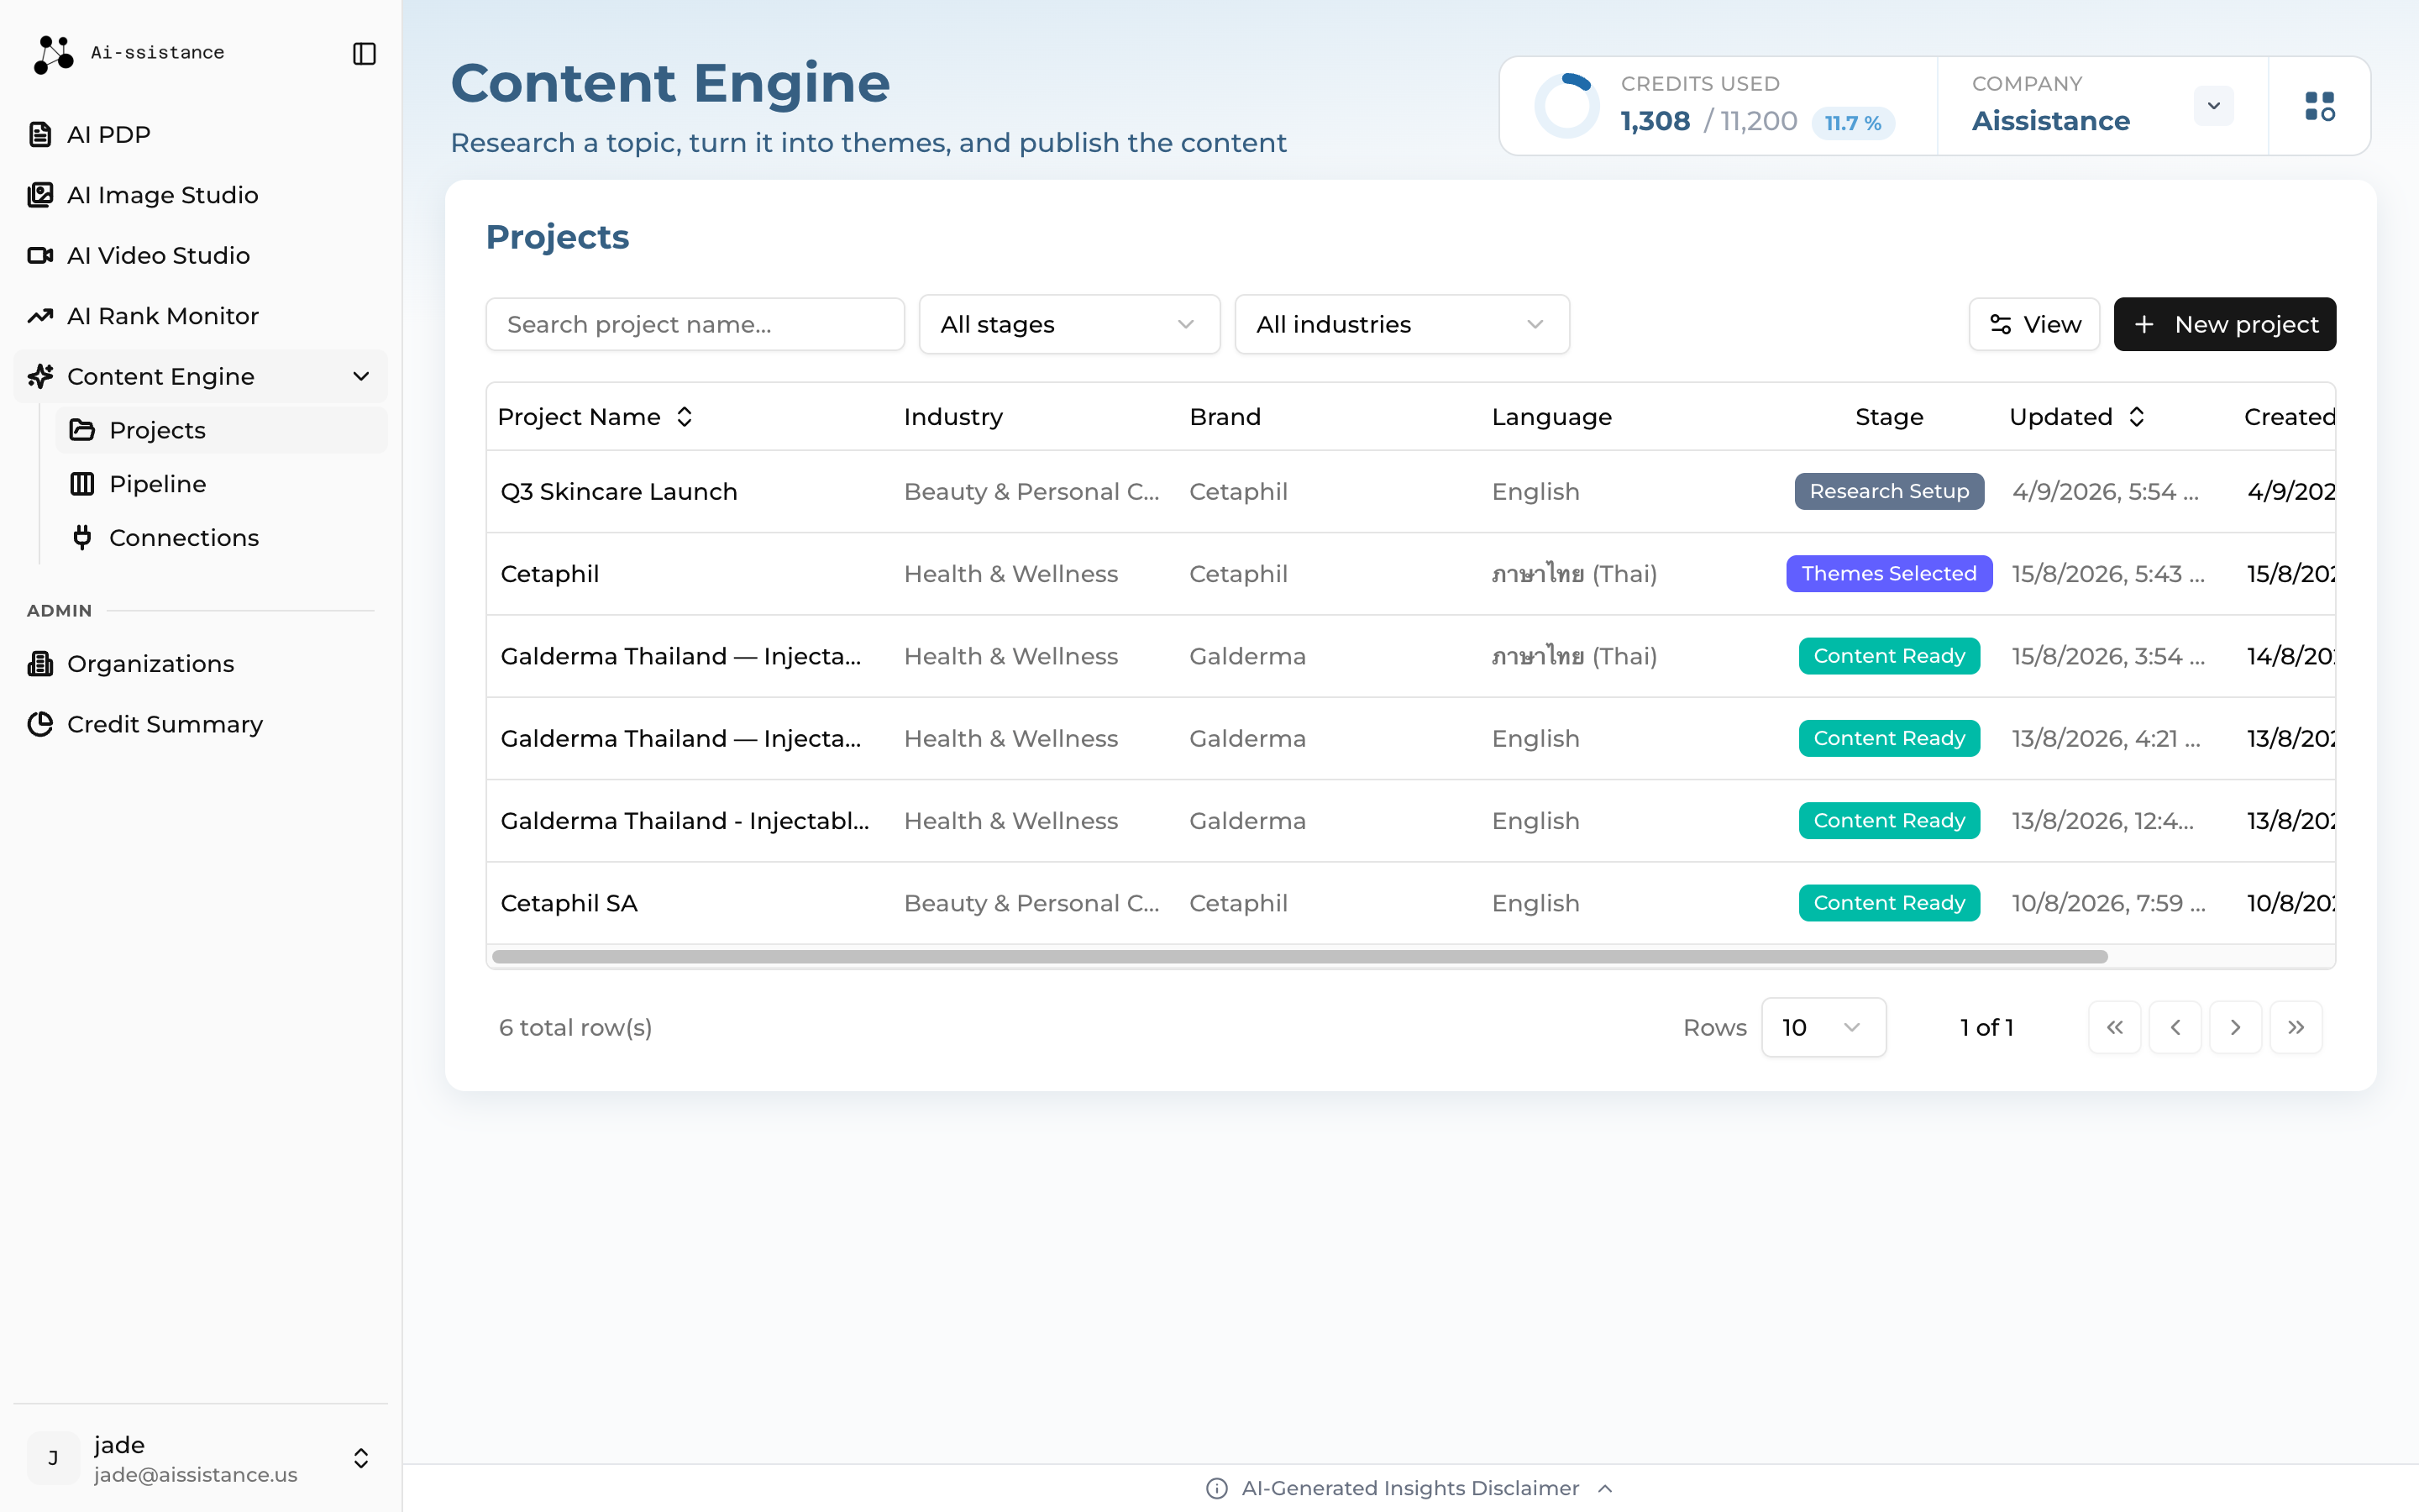This screenshot has height=1512, width=2419.
Task: Open the company selector chevron
Action: tap(2214, 106)
